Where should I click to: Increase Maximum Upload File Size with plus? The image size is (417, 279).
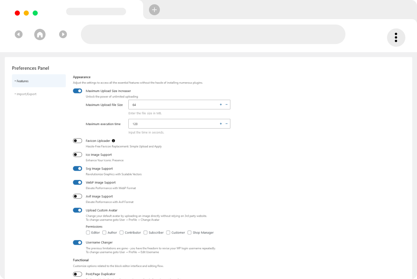coord(221,104)
